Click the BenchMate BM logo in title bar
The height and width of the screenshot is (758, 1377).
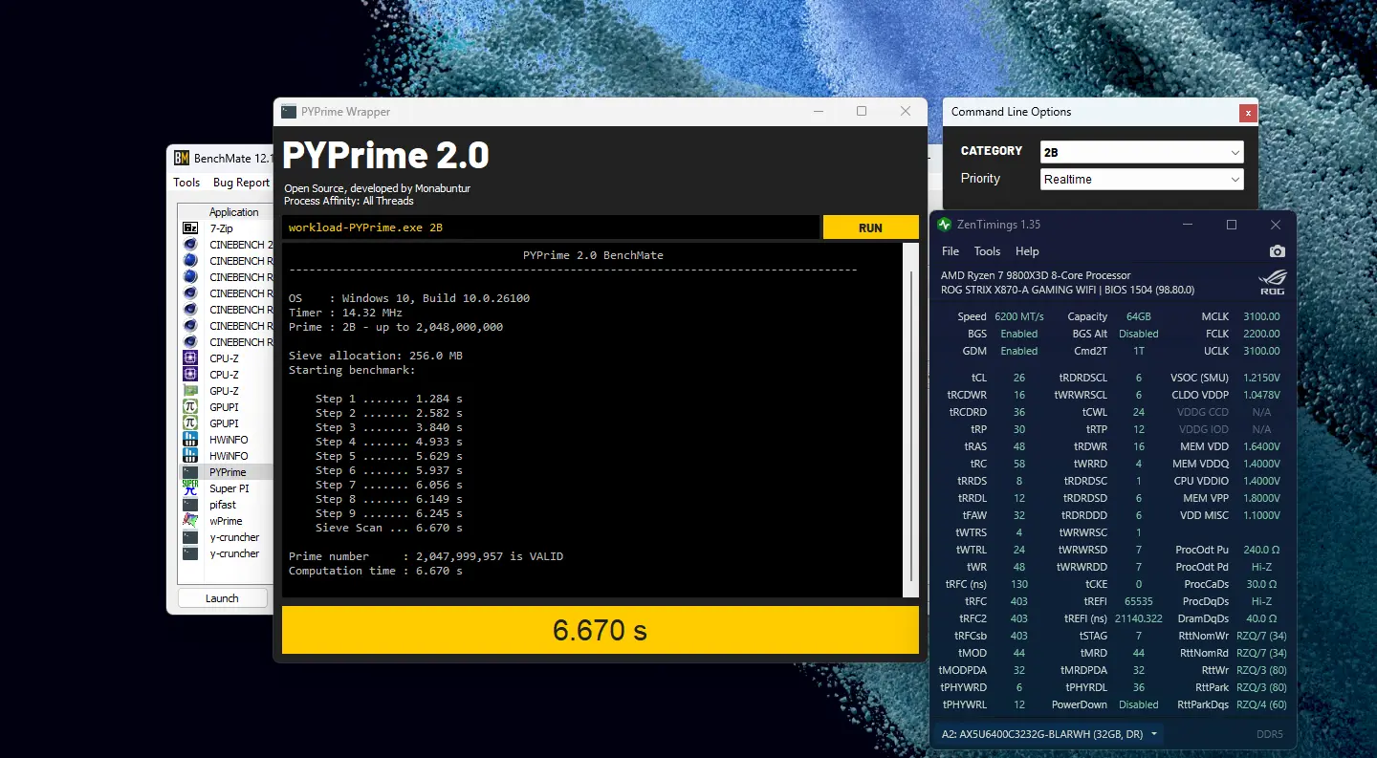coord(181,158)
